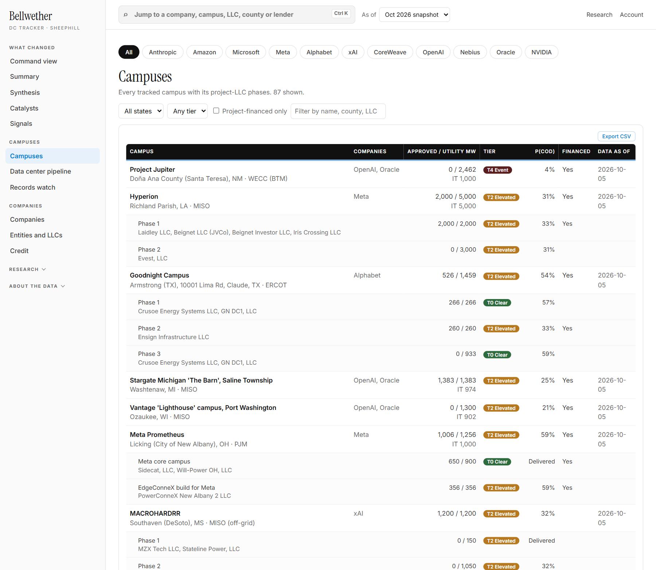656x570 pixels.
Task: Select the xAI filter chip
Action: pyautogui.click(x=353, y=52)
